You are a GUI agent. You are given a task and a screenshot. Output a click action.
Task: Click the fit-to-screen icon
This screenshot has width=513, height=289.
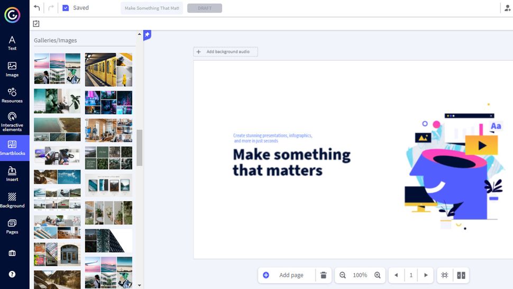[x=445, y=275]
